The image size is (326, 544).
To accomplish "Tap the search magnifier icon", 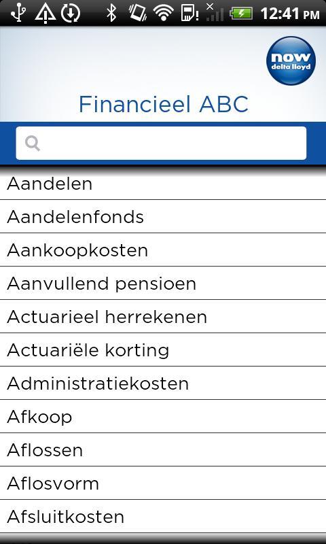I will pyautogui.click(x=33, y=143).
